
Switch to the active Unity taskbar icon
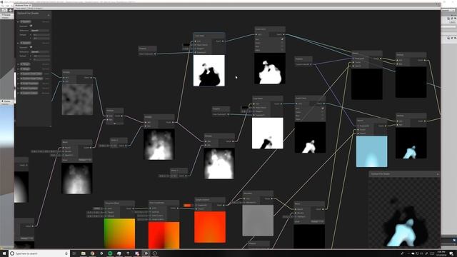pos(146,253)
